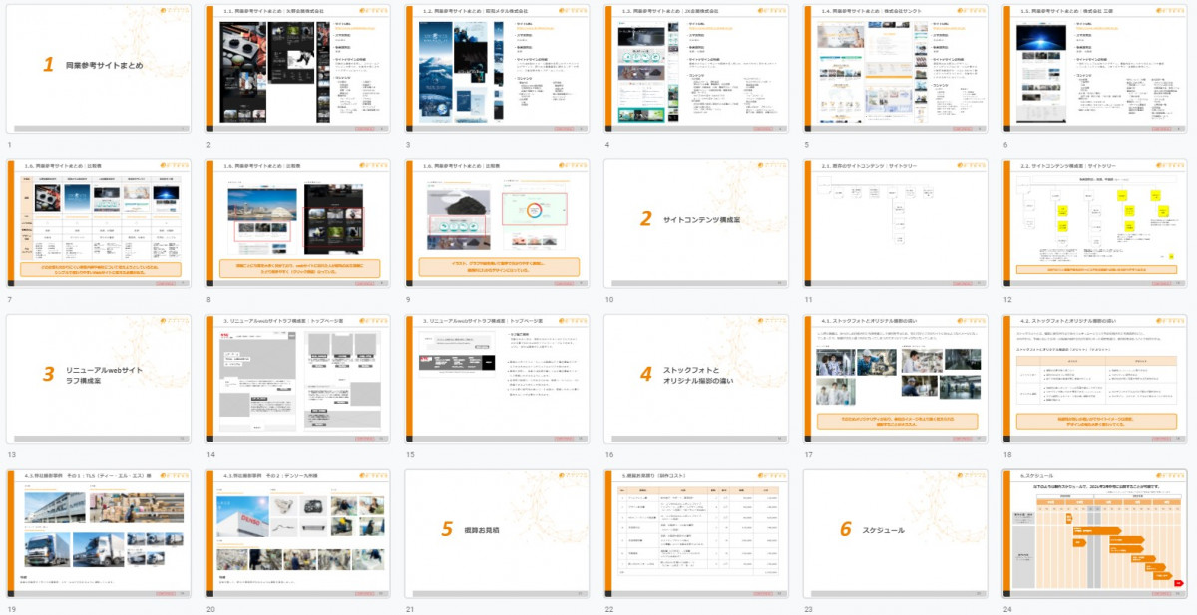
Task: Select slide 7 comparison table thumbnail
Action: [x=98, y=222]
